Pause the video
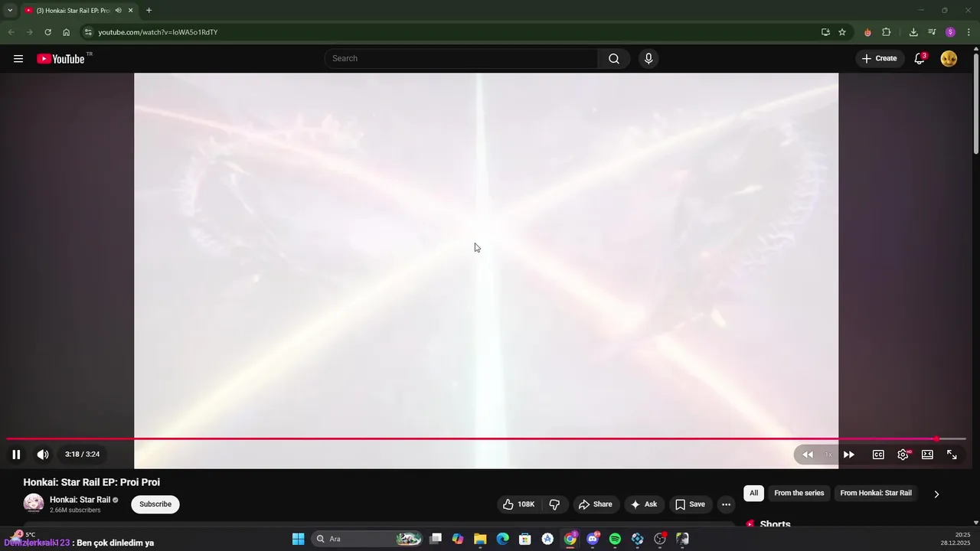Screen dimensions: 980x551 pos(16,455)
